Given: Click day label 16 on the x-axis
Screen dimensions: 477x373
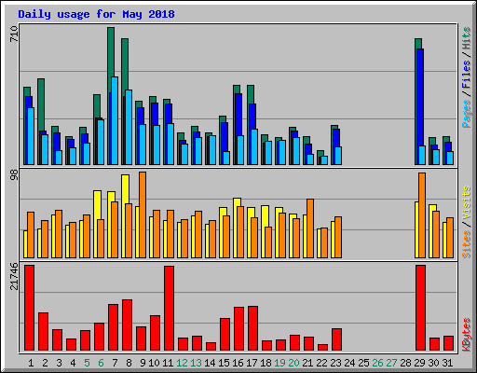Looking at the screenshot, I should [238, 363].
